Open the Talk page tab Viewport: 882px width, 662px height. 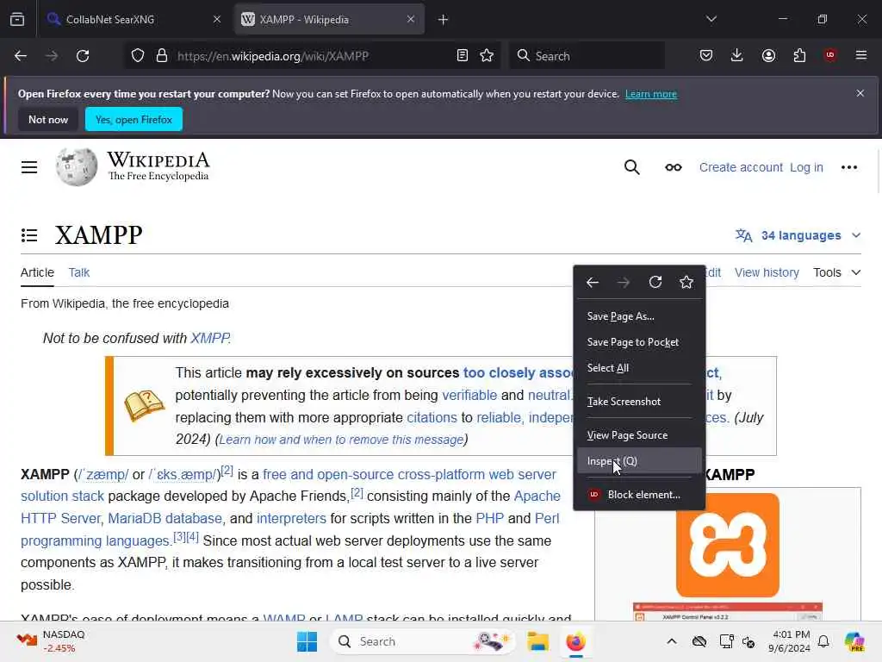pos(78,272)
